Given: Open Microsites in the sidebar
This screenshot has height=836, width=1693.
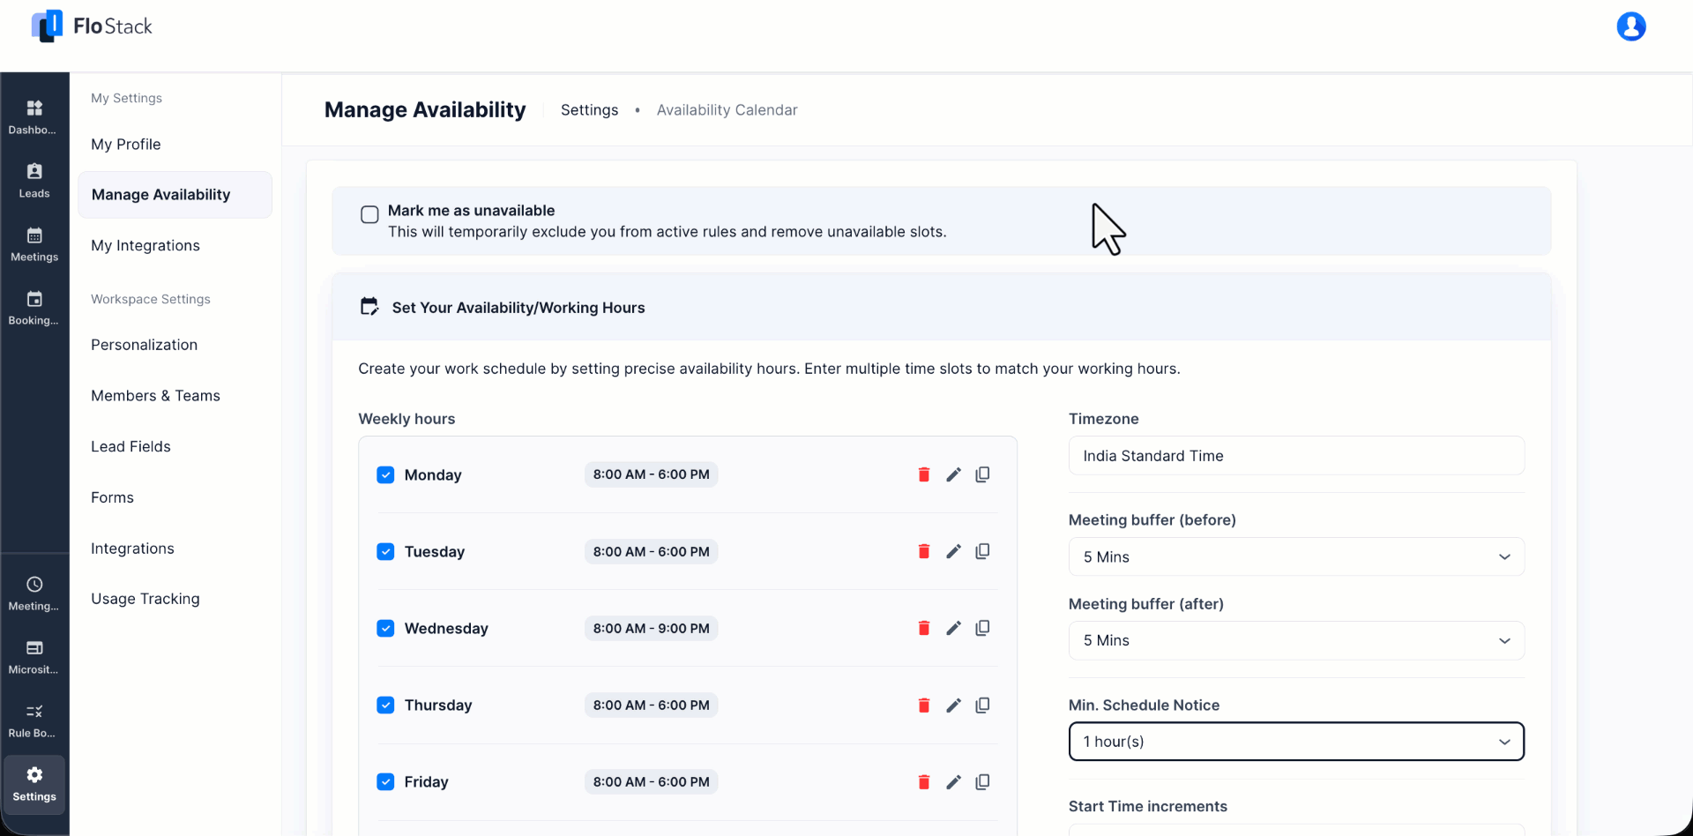Looking at the screenshot, I should [34, 657].
